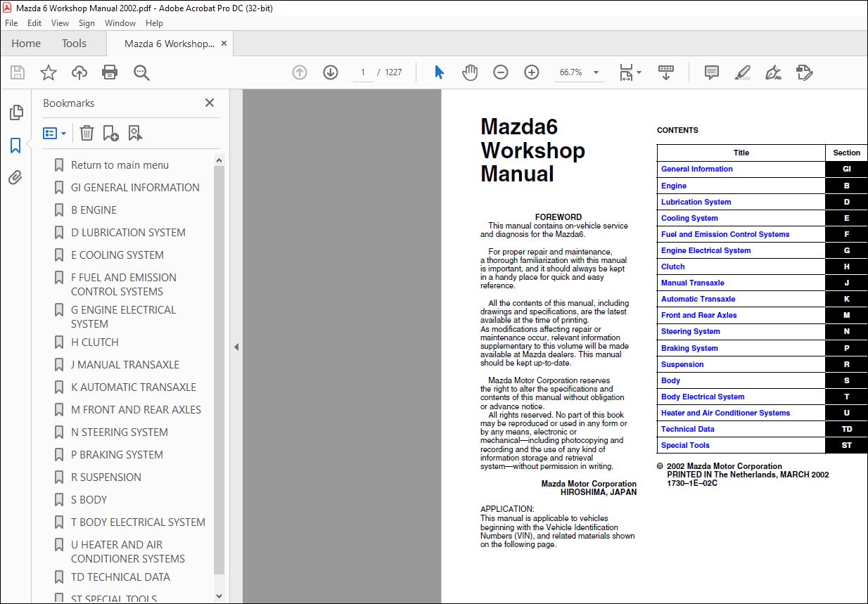The image size is (868, 604).
Task: Select M FRONT AND REAR AXLES bookmark
Action: (x=136, y=410)
